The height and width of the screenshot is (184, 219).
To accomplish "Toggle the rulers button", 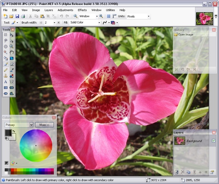I will click(114, 16).
